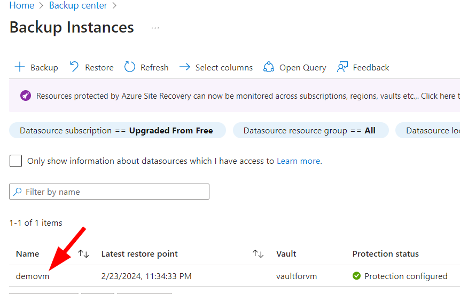Click the Restore undo-arrow icon
This screenshot has height=294, width=460.
75,67
